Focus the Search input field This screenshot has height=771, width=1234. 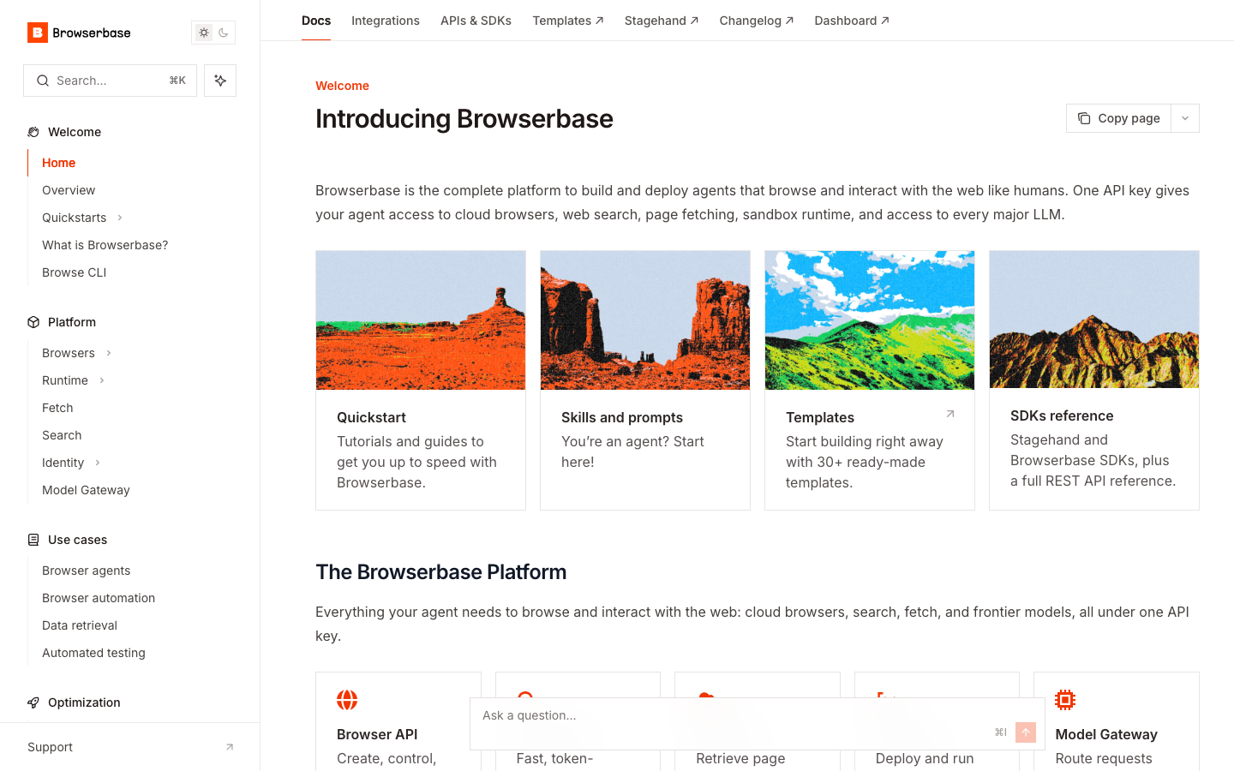coord(110,81)
